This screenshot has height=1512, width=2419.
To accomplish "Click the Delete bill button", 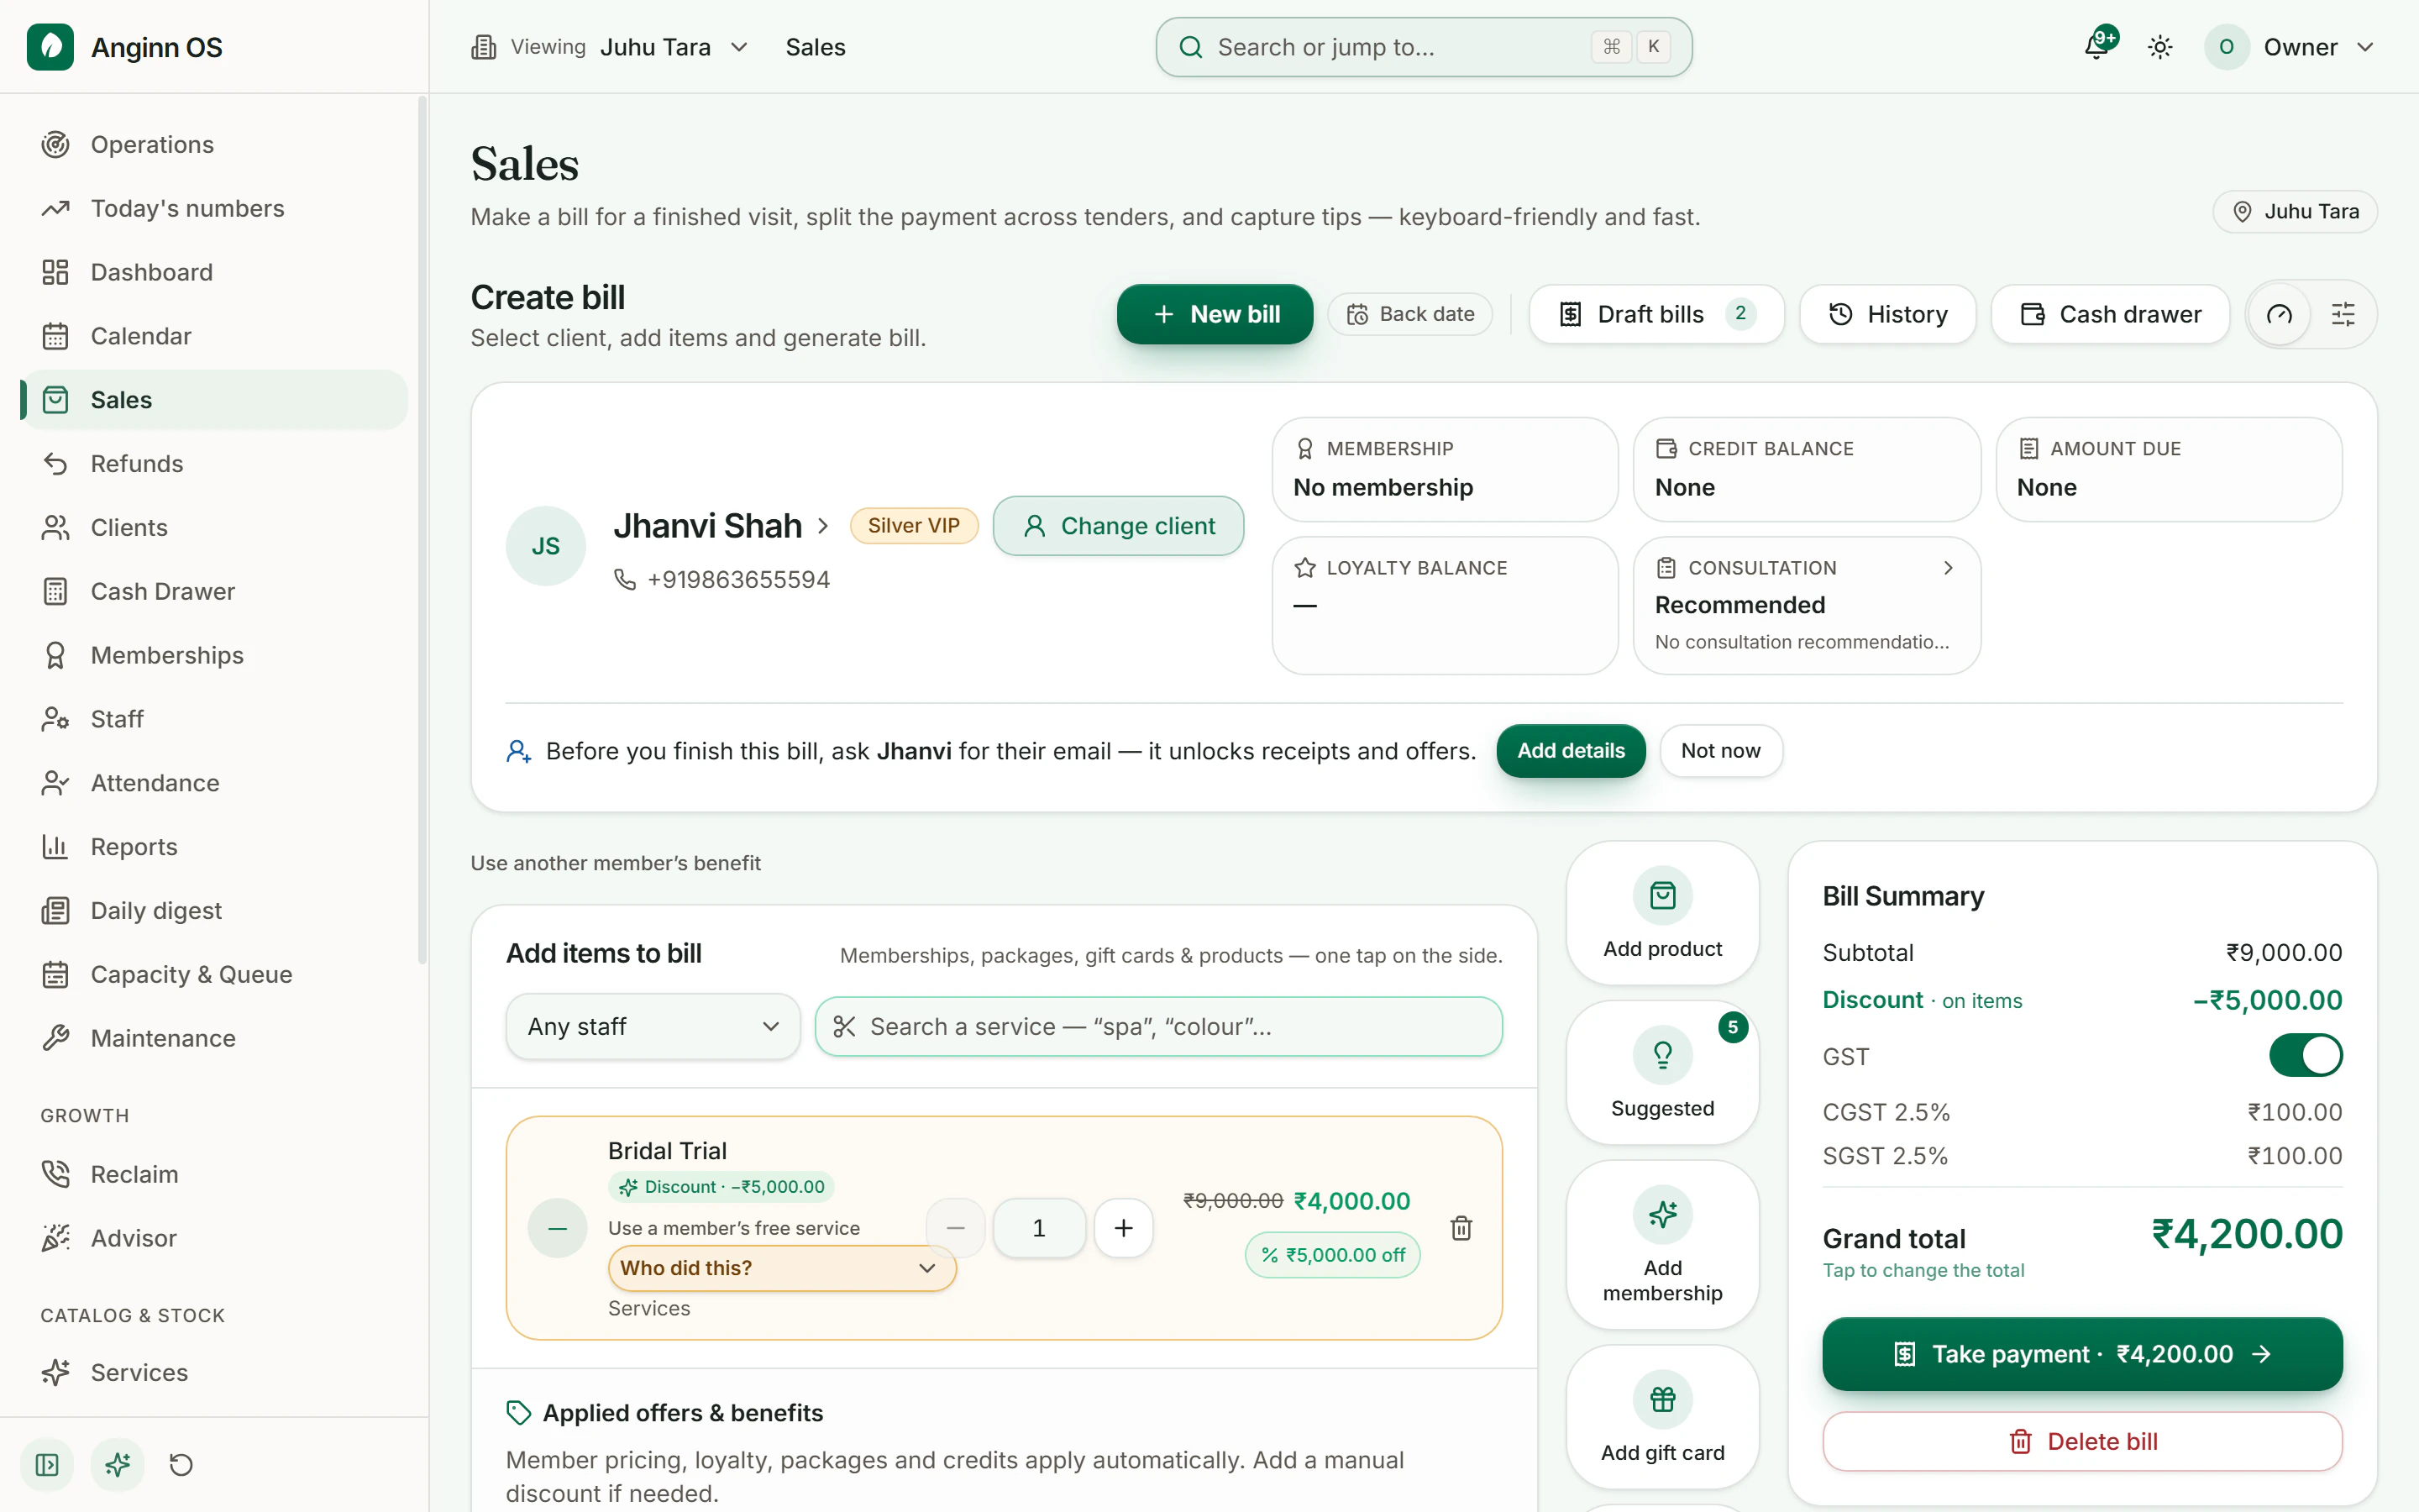I will 2082,1441.
